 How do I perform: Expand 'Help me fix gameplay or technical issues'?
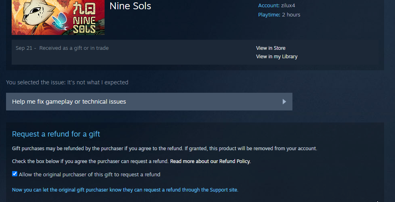click(x=149, y=102)
